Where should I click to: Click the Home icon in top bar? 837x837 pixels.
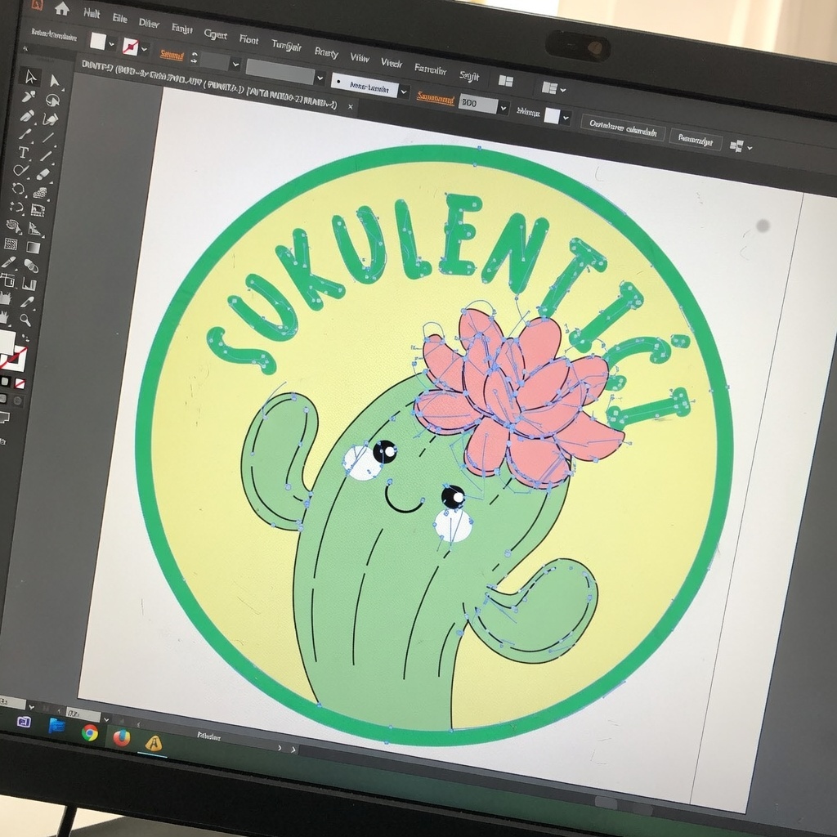click(62, 9)
